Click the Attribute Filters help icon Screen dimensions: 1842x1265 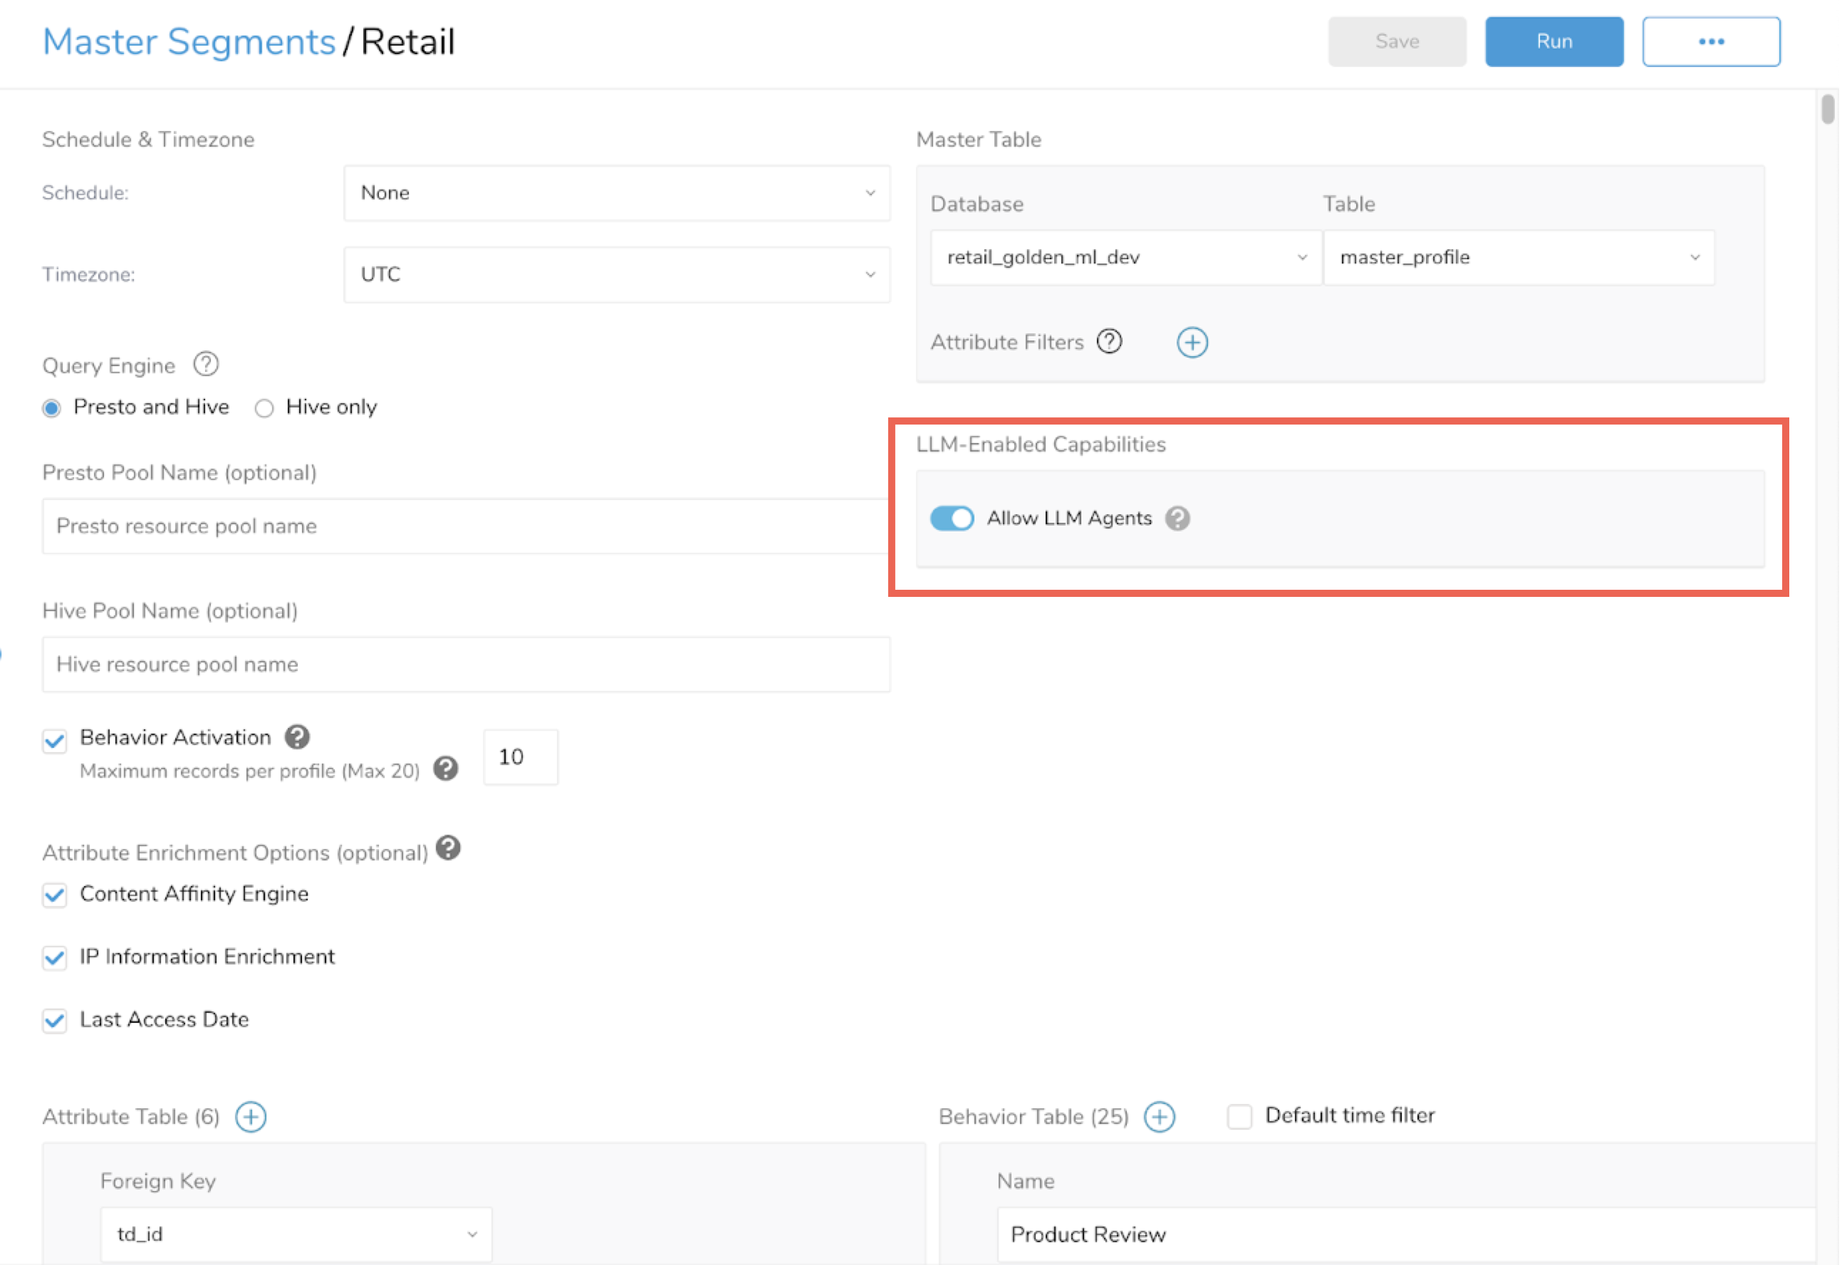(1109, 342)
